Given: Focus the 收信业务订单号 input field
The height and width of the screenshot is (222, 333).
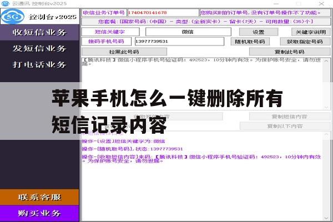Looking at the screenshot, I should coord(163,13).
